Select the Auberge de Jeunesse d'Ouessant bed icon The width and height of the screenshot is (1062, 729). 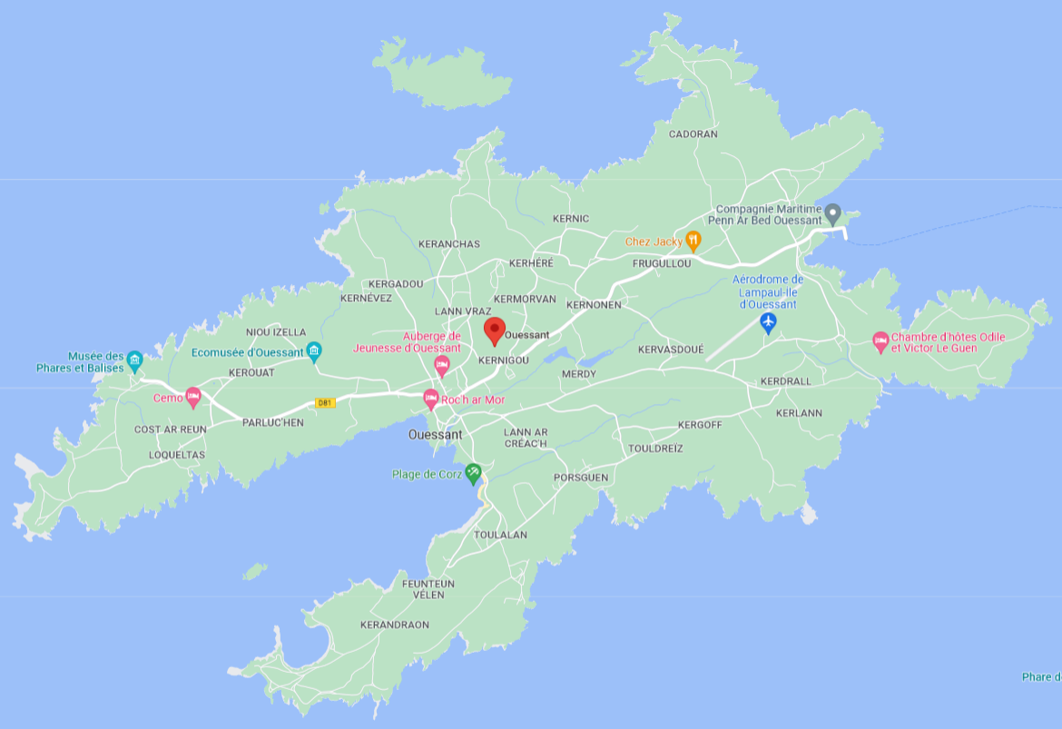pyautogui.click(x=442, y=366)
